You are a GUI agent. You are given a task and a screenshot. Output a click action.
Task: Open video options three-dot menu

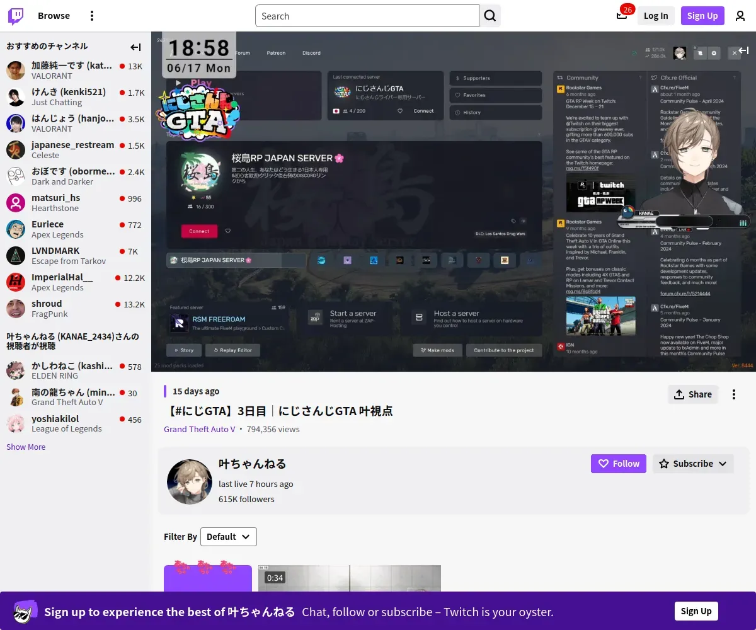pos(734,394)
